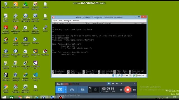Open the Mesin menu in VirtualBox
179x100 pixels.
pyautogui.click(x=55, y=21)
